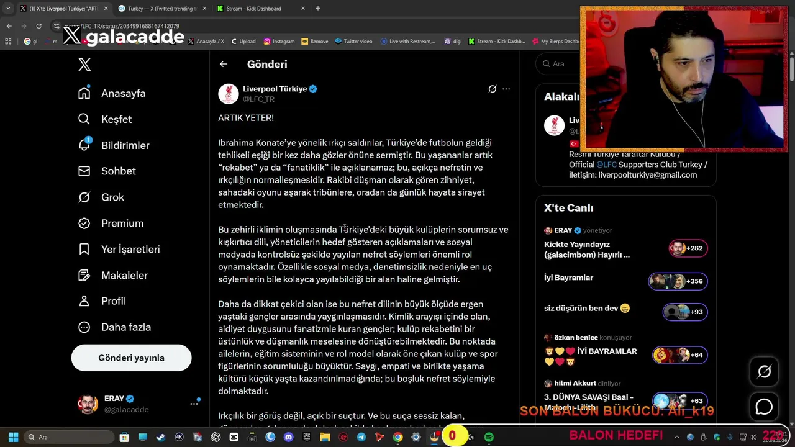Image resolution: width=795 pixels, height=447 pixels.
Task: Open the Chrome apps grid bookmark icon
Action: pyautogui.click(x=8, y=42)
